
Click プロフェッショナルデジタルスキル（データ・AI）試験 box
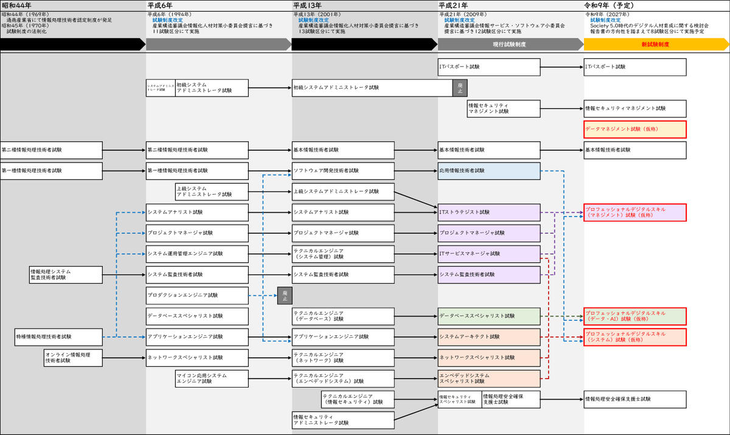(x=635, y=316)
